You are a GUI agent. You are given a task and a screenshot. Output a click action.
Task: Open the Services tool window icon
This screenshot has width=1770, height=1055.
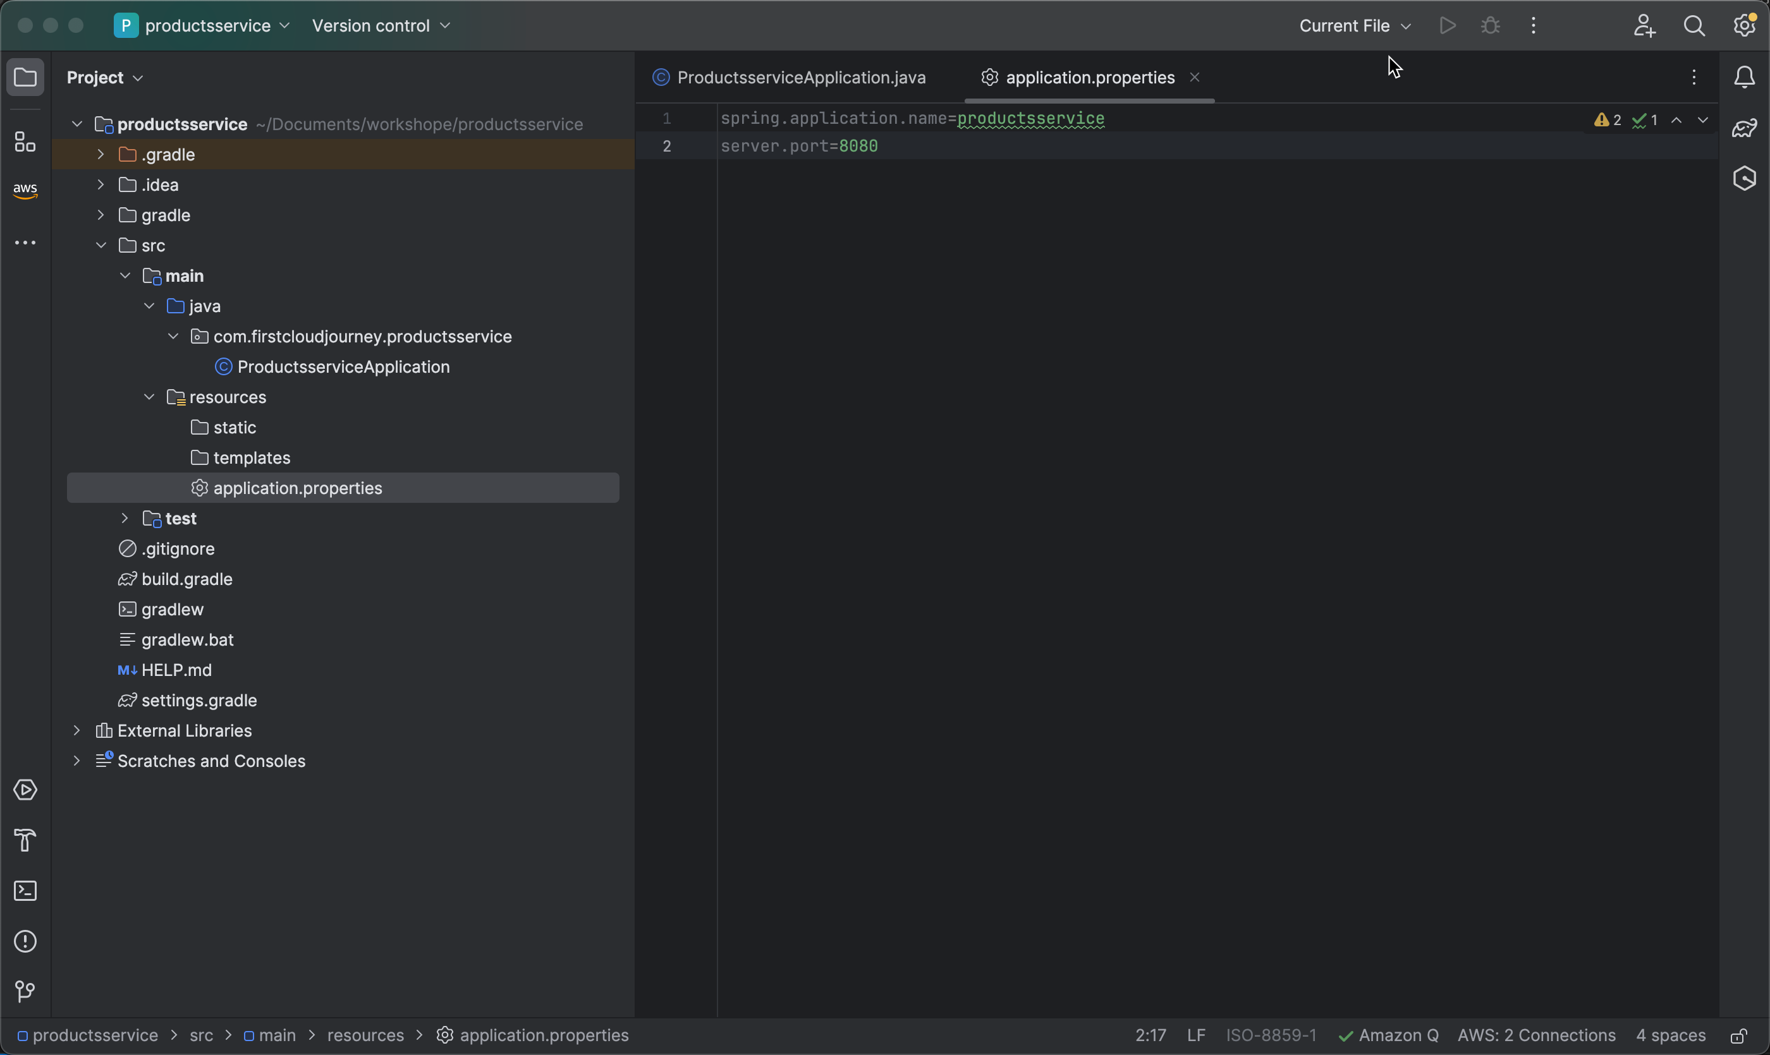(26, 790)
